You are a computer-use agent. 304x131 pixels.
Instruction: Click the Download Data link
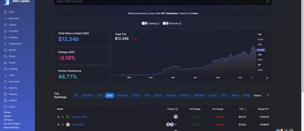pos(11,127)
